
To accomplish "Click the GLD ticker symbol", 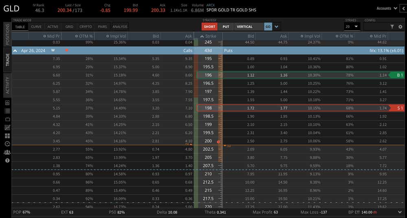I will coord(11,8).
